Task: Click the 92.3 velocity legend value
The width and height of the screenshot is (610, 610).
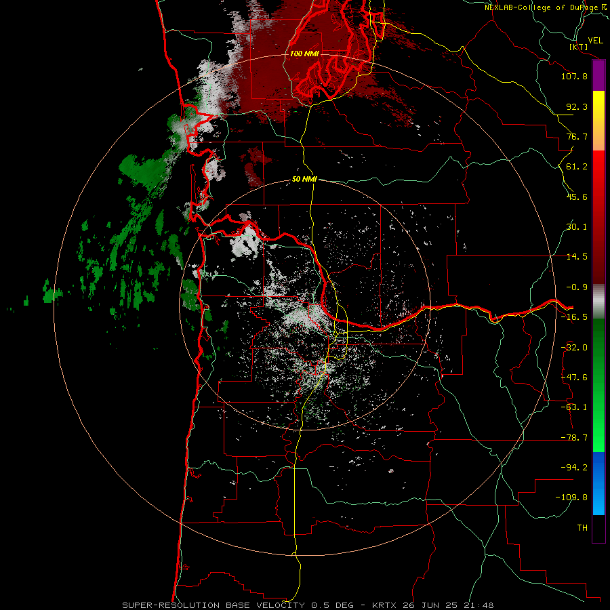Action: point(577,106)
